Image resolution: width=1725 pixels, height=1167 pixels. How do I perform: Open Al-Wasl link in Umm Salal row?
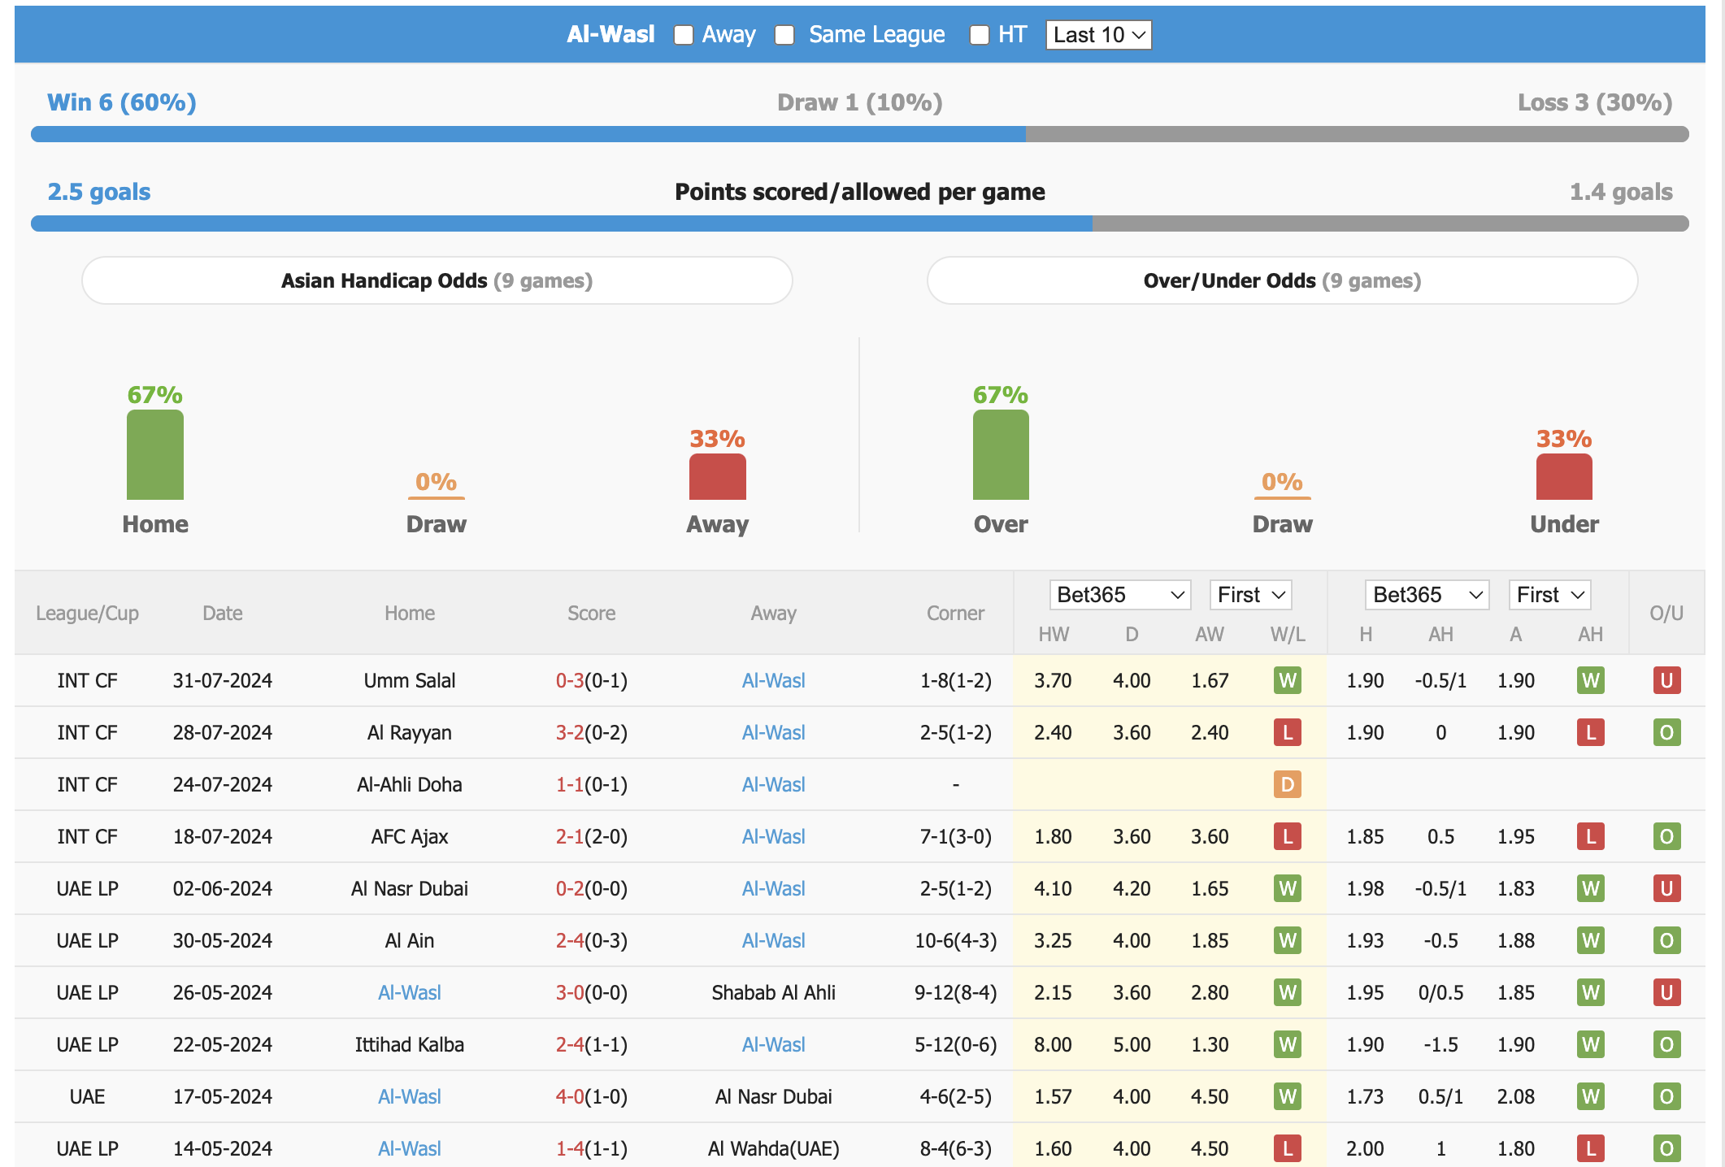pos(773,680)
